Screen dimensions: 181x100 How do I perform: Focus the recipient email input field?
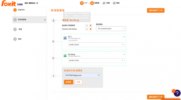(83, 75)
